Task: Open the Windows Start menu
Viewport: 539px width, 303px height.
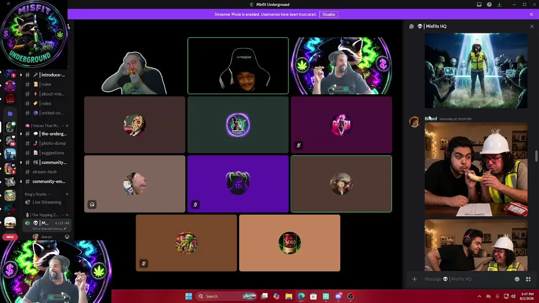Action: (189, 296)
